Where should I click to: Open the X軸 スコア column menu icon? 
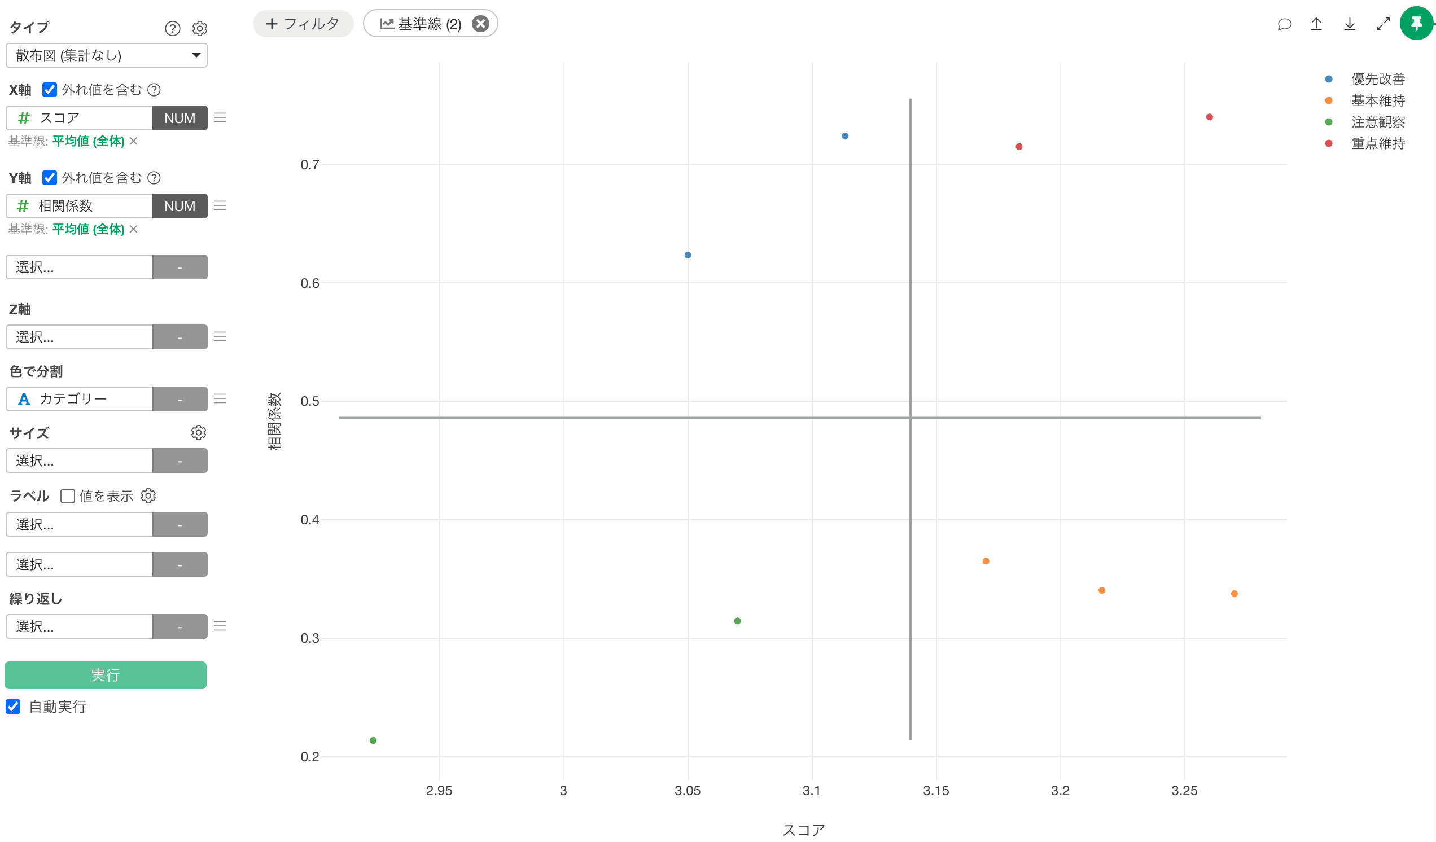click(220, 118)
